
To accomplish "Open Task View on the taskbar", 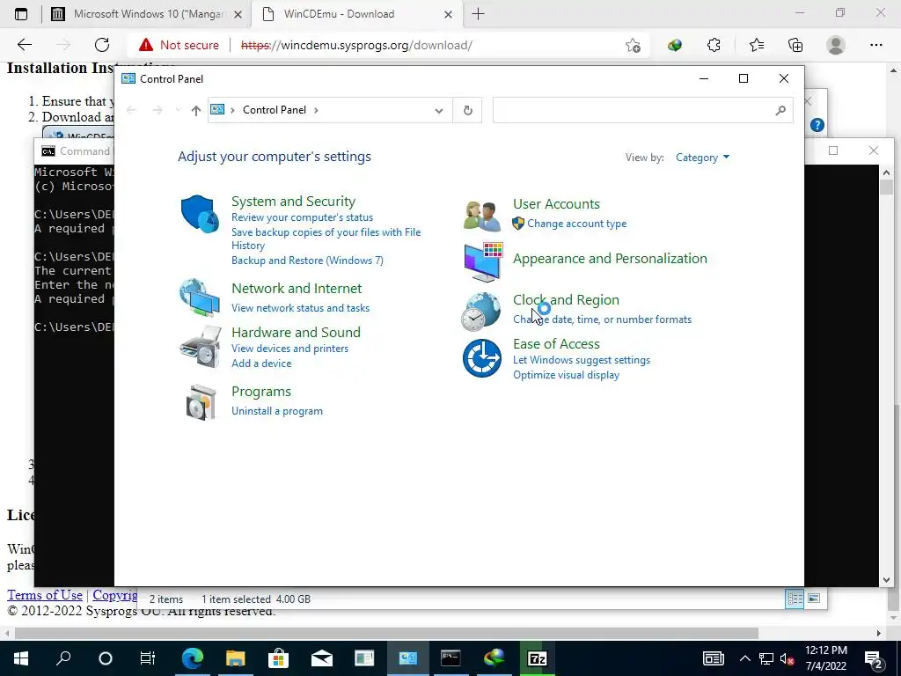I will tap(148, 658).
